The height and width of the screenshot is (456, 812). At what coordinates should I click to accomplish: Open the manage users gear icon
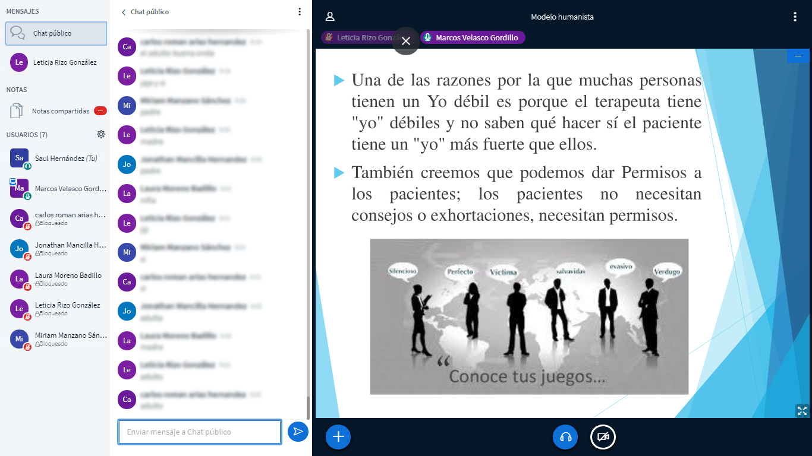[x=101, y=135]
